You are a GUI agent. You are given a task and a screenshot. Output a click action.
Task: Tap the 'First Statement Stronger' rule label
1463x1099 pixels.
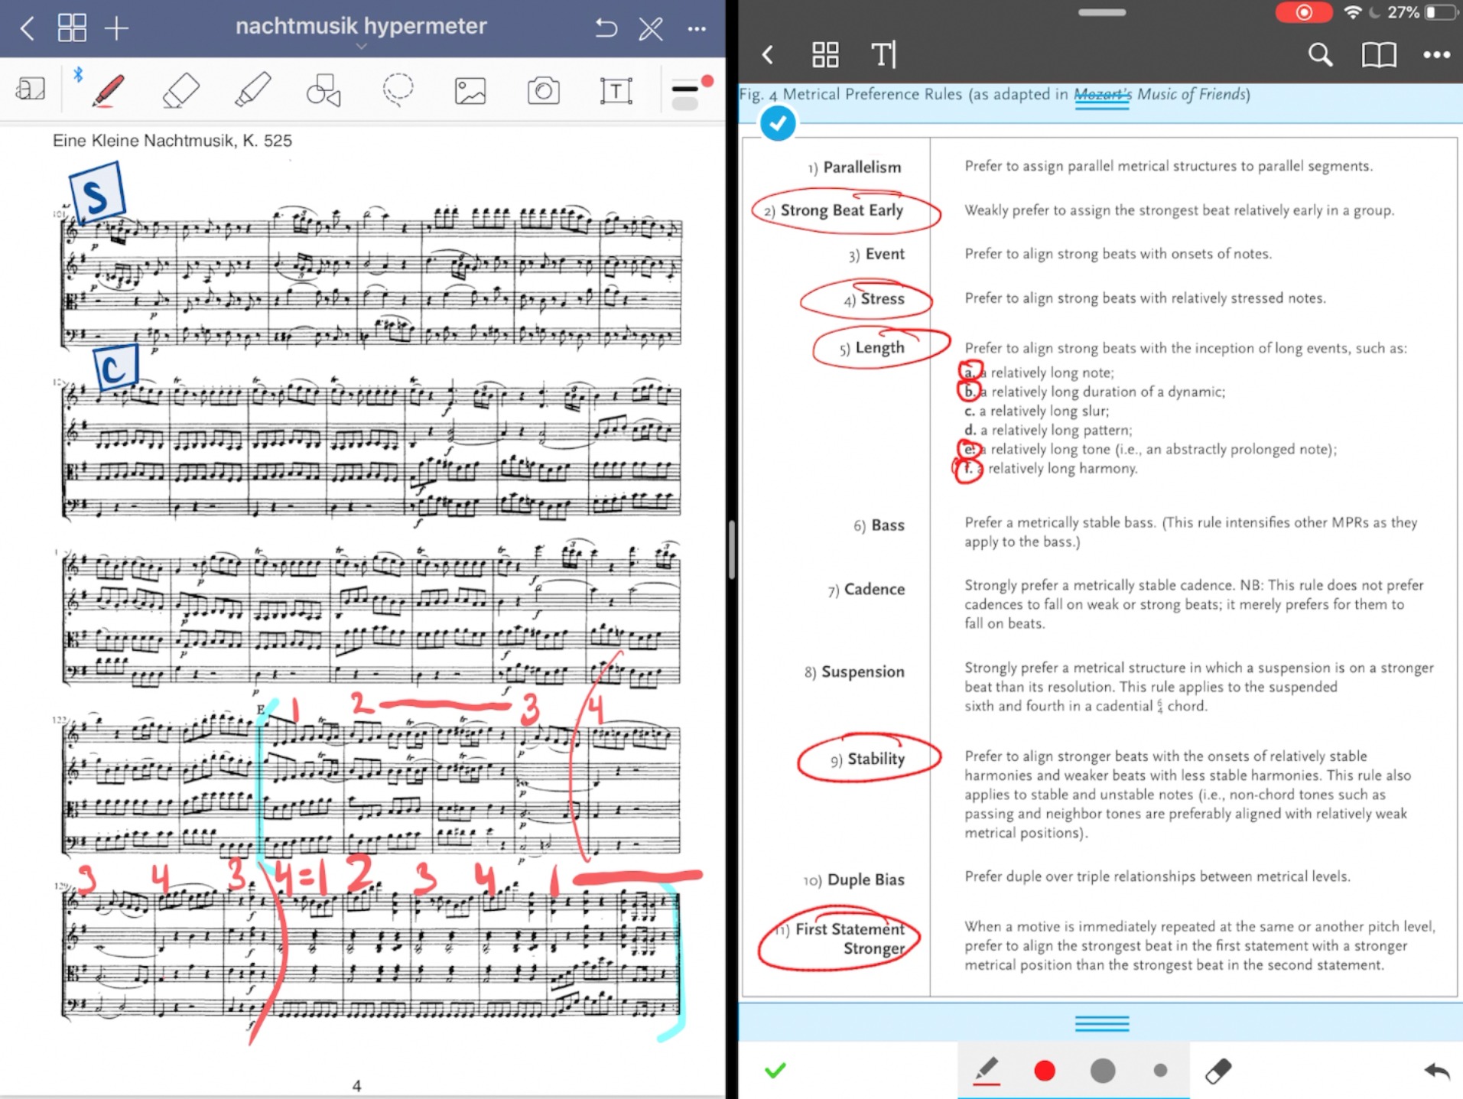850,939
